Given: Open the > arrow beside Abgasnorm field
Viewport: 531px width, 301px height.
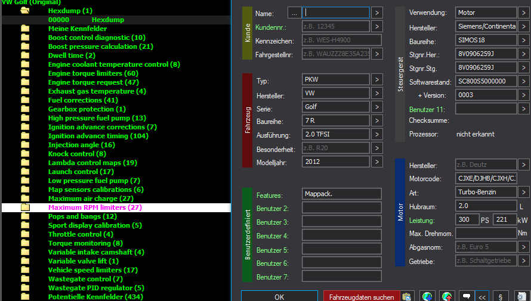Looking at the screenshot, I should (x=524, y=247).
